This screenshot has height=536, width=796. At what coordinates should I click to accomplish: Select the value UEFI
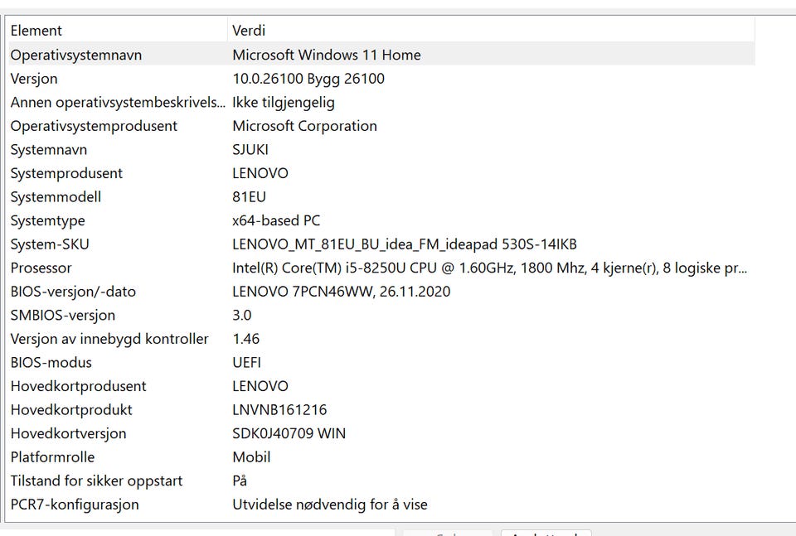tap(247, 363)
